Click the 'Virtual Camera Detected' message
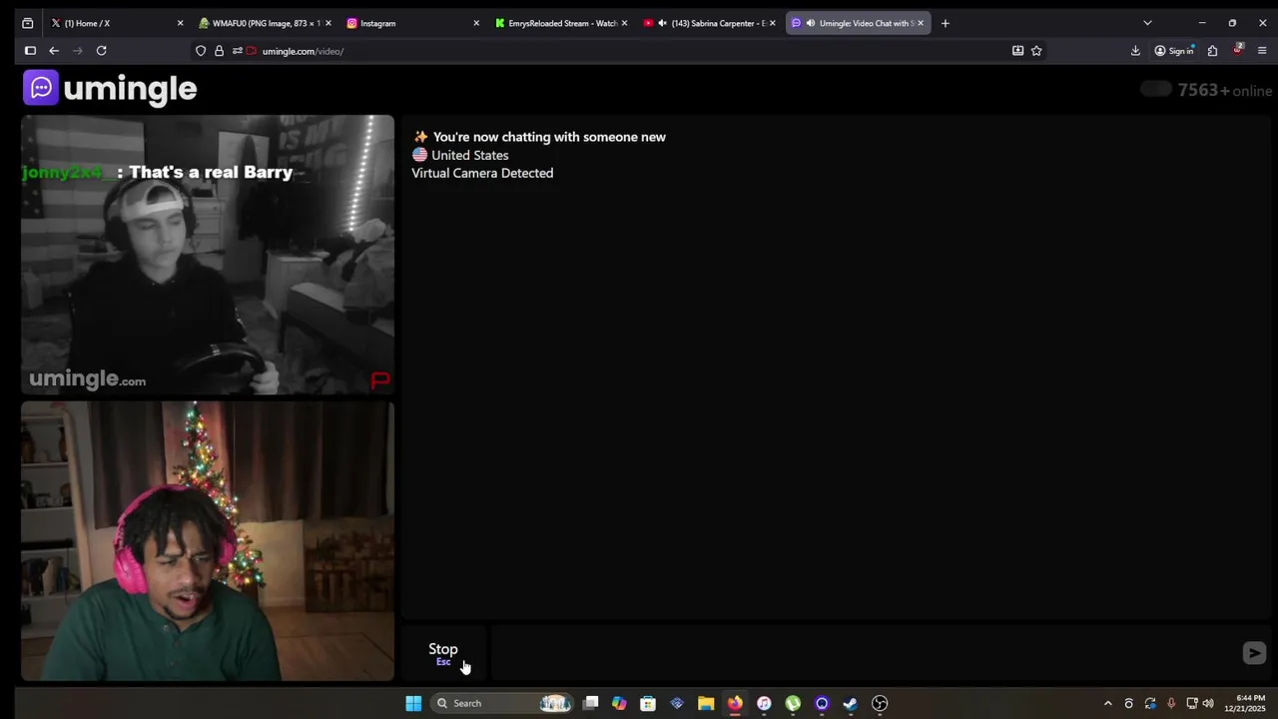1278x719 pixels. click(x=482, y=173)
